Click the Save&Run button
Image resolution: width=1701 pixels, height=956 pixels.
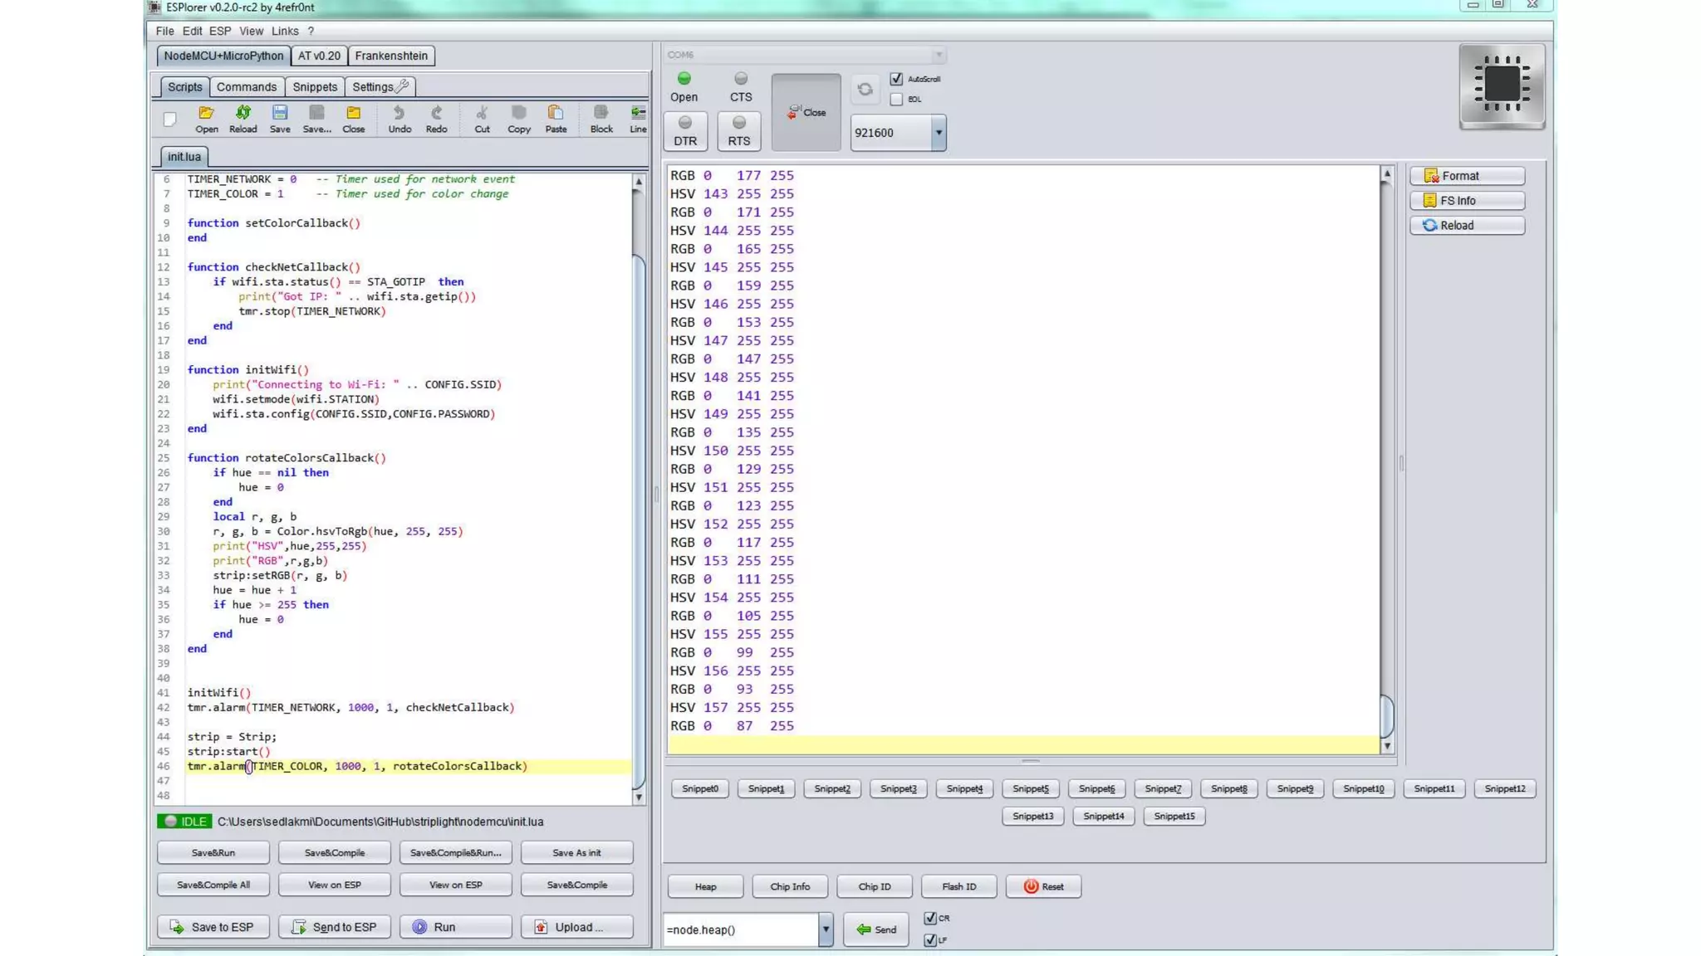[213, 852]
